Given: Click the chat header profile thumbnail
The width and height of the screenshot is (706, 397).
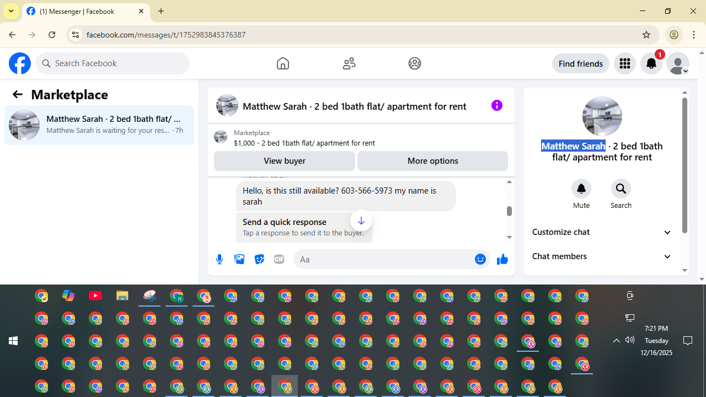Looking at the screenshot, I should (x=227, y=105).
